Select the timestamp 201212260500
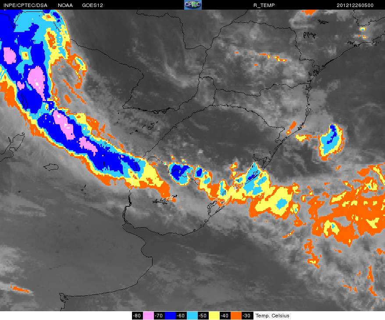Viewport: 385px width, 320px height. tap(355, 5)
